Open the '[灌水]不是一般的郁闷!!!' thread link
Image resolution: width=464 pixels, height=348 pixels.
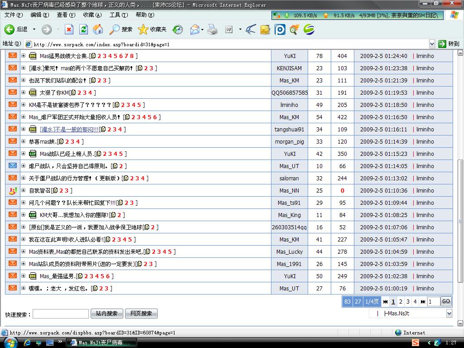(69, 129)
